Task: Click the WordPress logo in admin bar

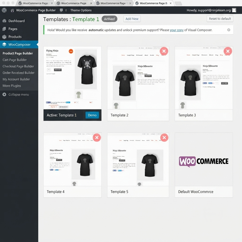Action: coord(4,10)
